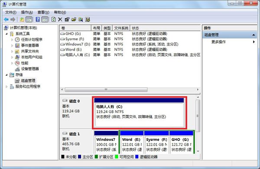260x169 pixels.
Task: Collapse the 存储 tree node arrow
Action: (x=6, y=75)
